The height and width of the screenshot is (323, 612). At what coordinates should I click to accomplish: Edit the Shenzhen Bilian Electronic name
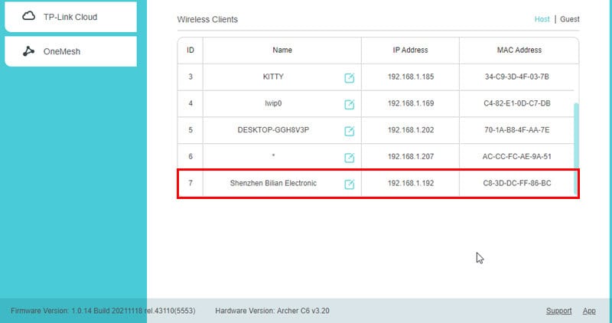[350, 184]
